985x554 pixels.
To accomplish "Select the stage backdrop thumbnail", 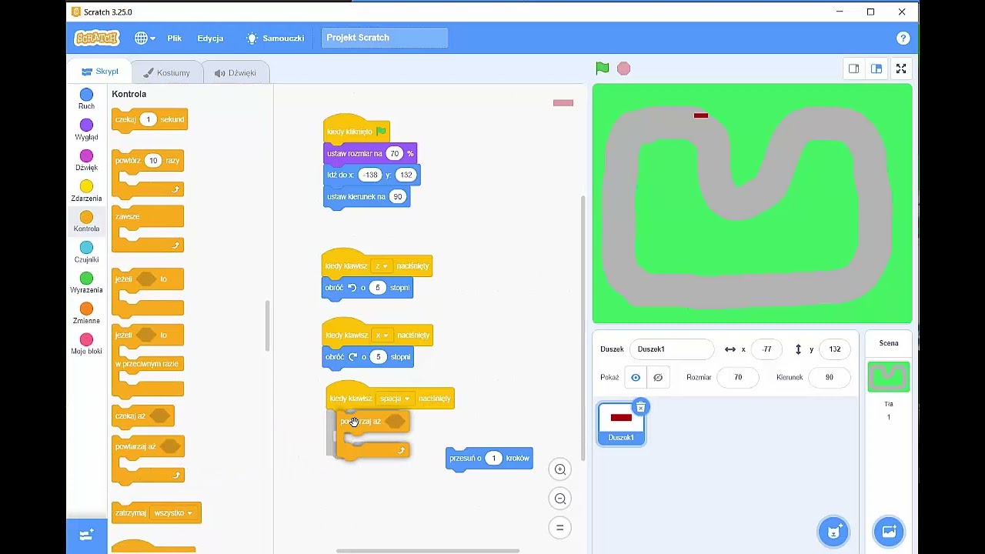I will click(x=889, y=377).
